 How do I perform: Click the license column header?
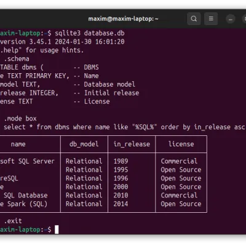tap(181, 144)
